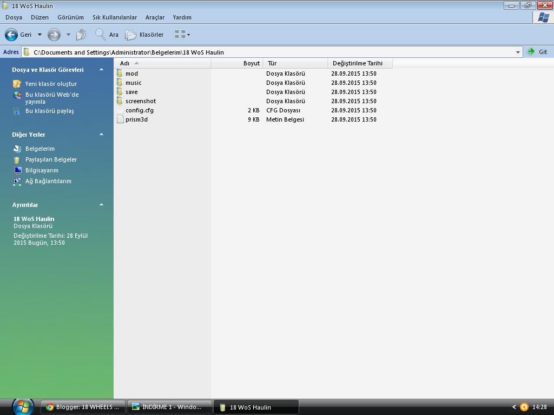Click the Windows flag logo in toolbar corner

(x=543, y=17)
